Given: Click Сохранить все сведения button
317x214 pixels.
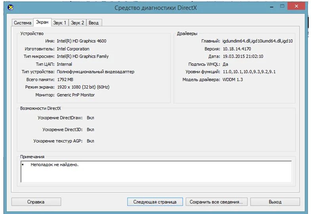Looking at the screenshot, I should 216,202.
